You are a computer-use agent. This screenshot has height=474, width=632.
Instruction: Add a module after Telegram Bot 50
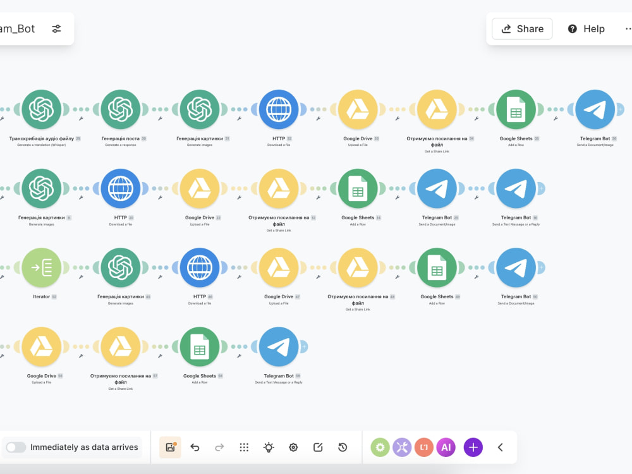(542, 267)
